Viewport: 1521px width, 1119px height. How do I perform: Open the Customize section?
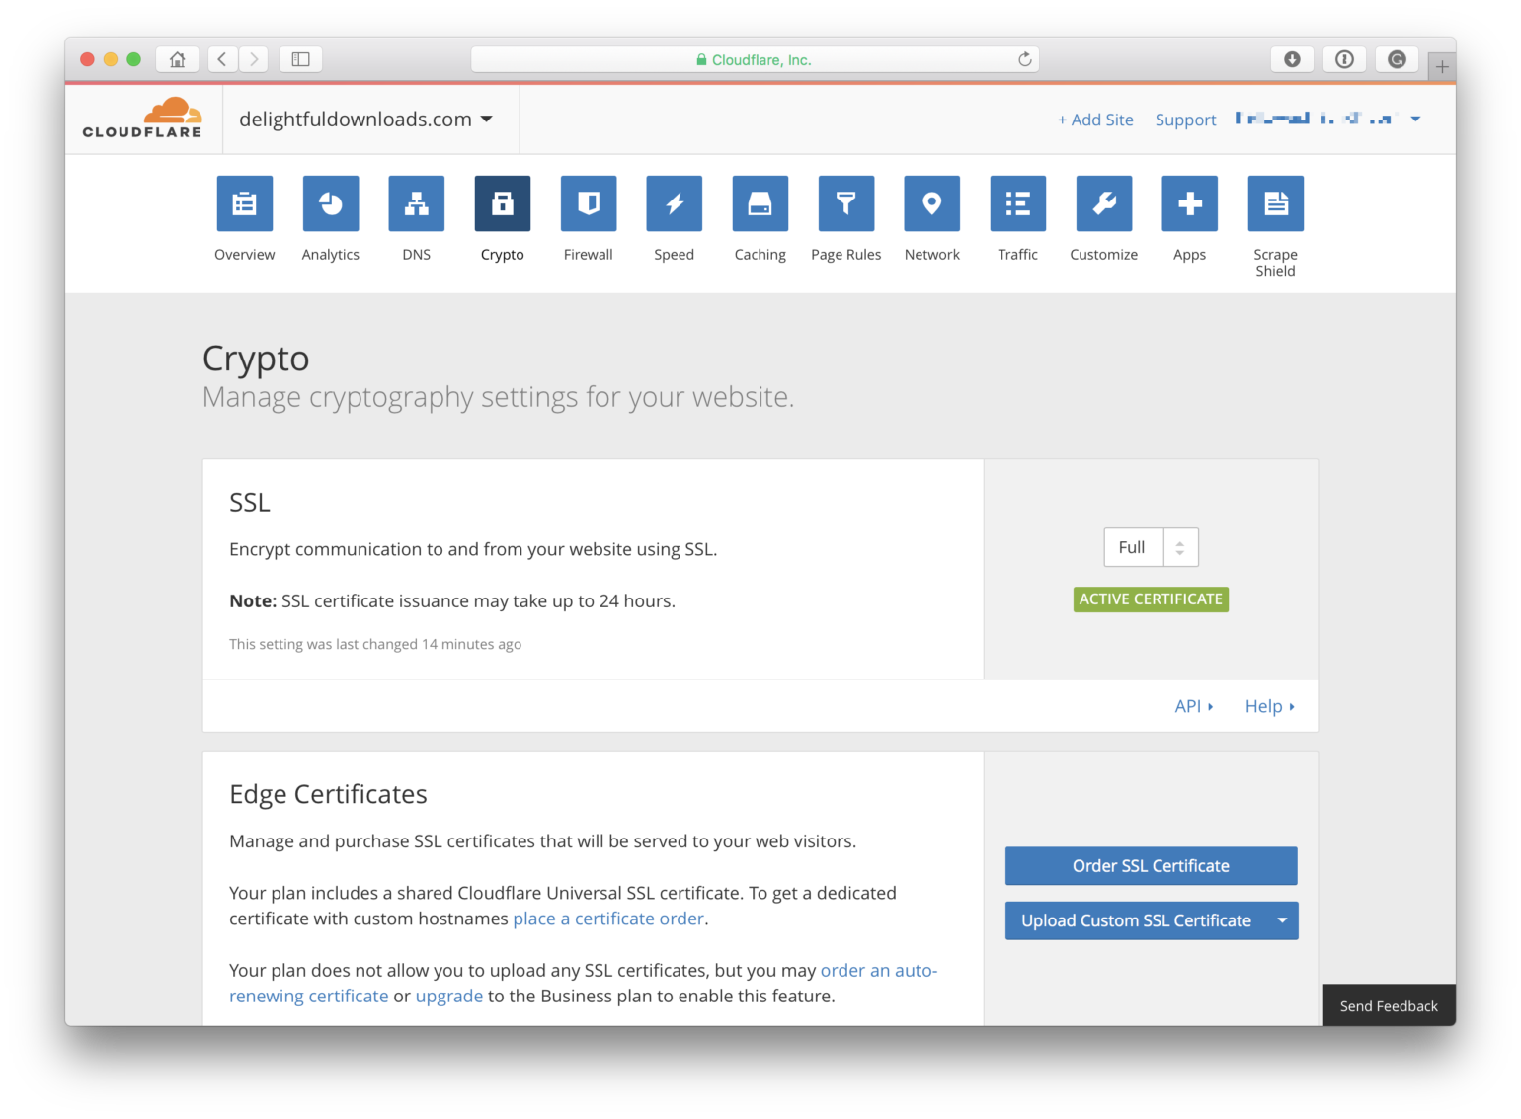point(1103,203)
